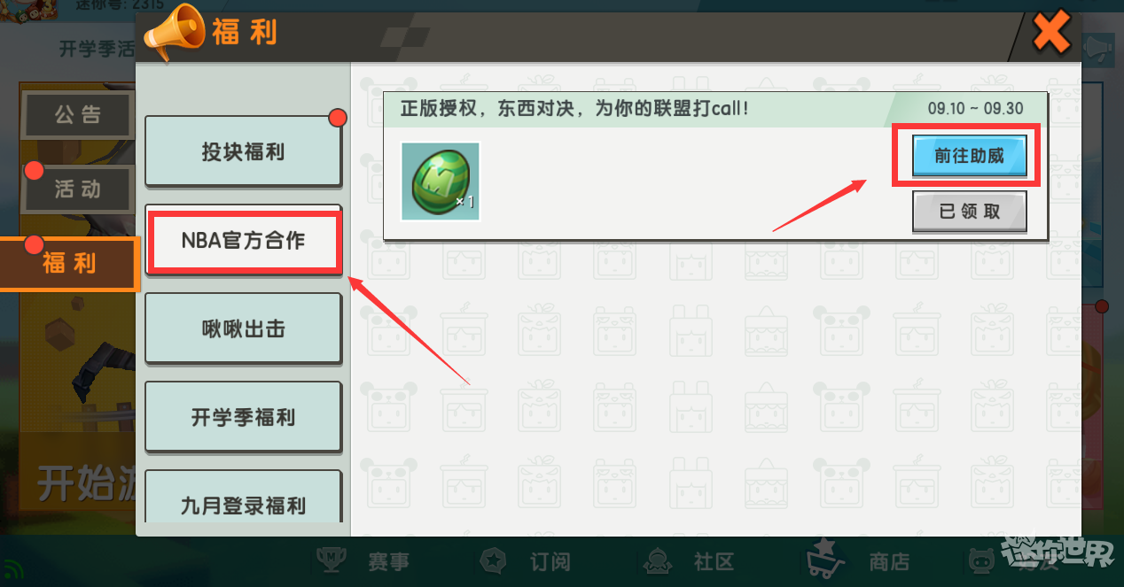Image resolution: width=1124 pixels, height=587 pixels.
Task: Click the orange megaphone icon
Action: pyautogui.click(x=174, y=33)
